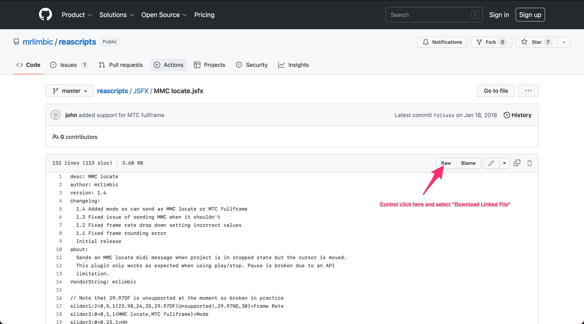
Task: Switch to the Insights tab
Action: click(294, 65)
